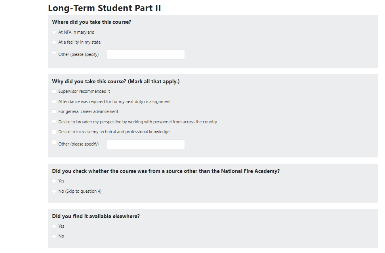The width and height of the screenshot is (385, 253).
Task: Choose "No (Skip to question 4)" option
Action: pyautogui.click(x=54, y=191)
